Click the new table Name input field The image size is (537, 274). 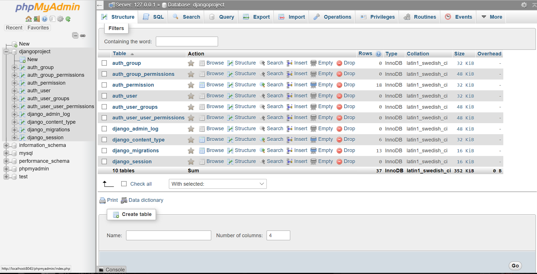pyautogui.click(x=169, y=235)
